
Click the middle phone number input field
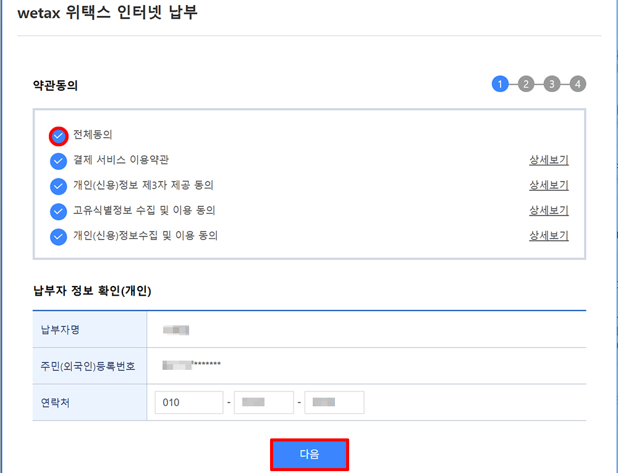click(264, 403)
